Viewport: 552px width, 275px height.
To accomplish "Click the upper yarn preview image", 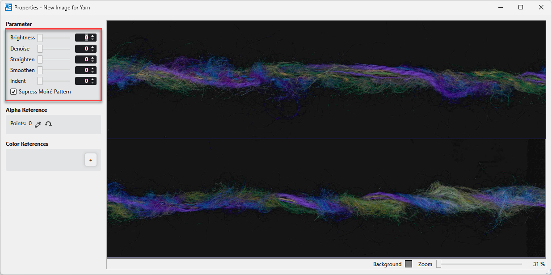I will (x=326, y=79).
